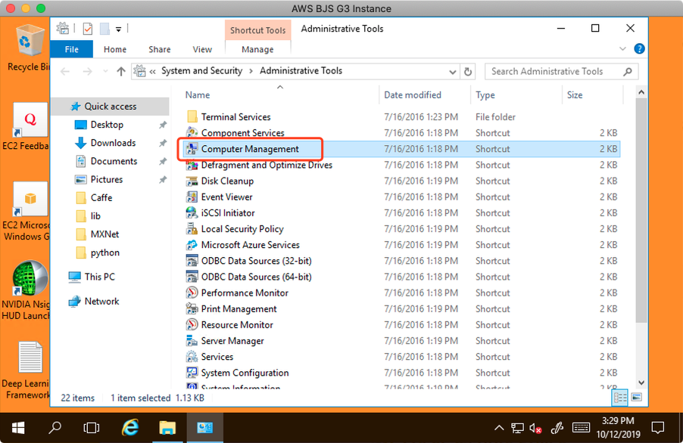Click the Up one level arrow icon
The height and width of the screenshot is (443, 683).
(121, 71)
